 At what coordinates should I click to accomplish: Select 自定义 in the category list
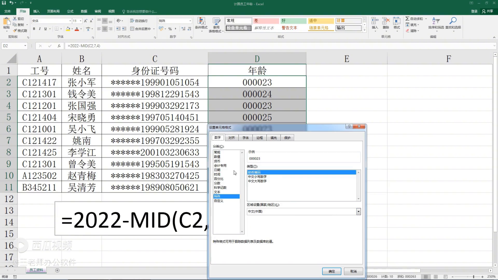pyautogui.click(x=219, y=201)
